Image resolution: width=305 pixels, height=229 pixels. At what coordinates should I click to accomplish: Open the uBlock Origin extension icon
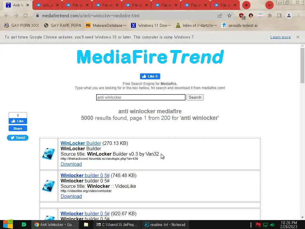242,16
